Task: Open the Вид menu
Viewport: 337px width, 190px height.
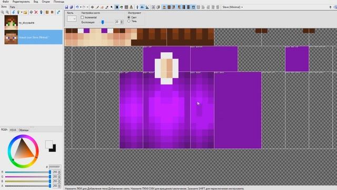Action: click(x=36, y=2)
